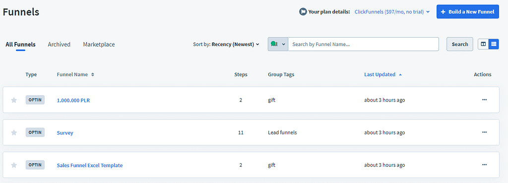Click gift tag in Sales Funnel Excel Template row
508x183 pixels.
coord(271,165)
